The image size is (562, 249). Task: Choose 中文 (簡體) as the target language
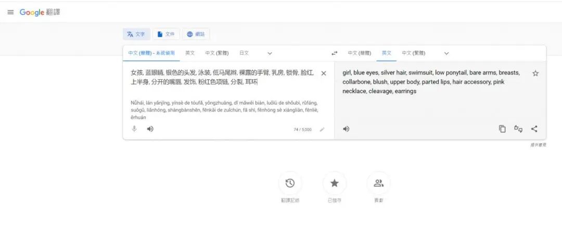coord(360,53)
